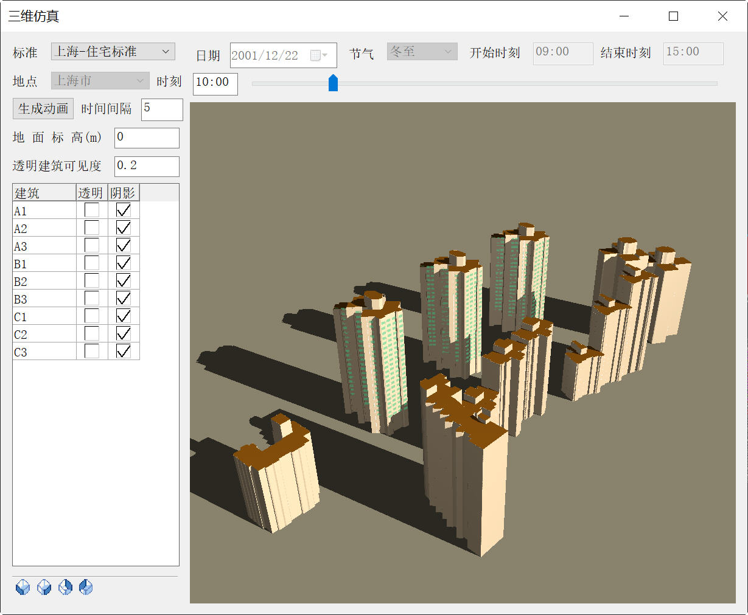
Task: Open the 节气 dropdown showing 冬至
Action: [x=422, y=52]
